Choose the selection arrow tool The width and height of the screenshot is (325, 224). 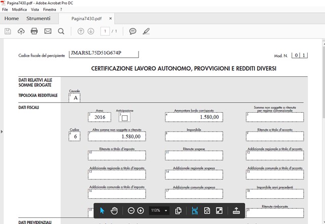point(102,211)
